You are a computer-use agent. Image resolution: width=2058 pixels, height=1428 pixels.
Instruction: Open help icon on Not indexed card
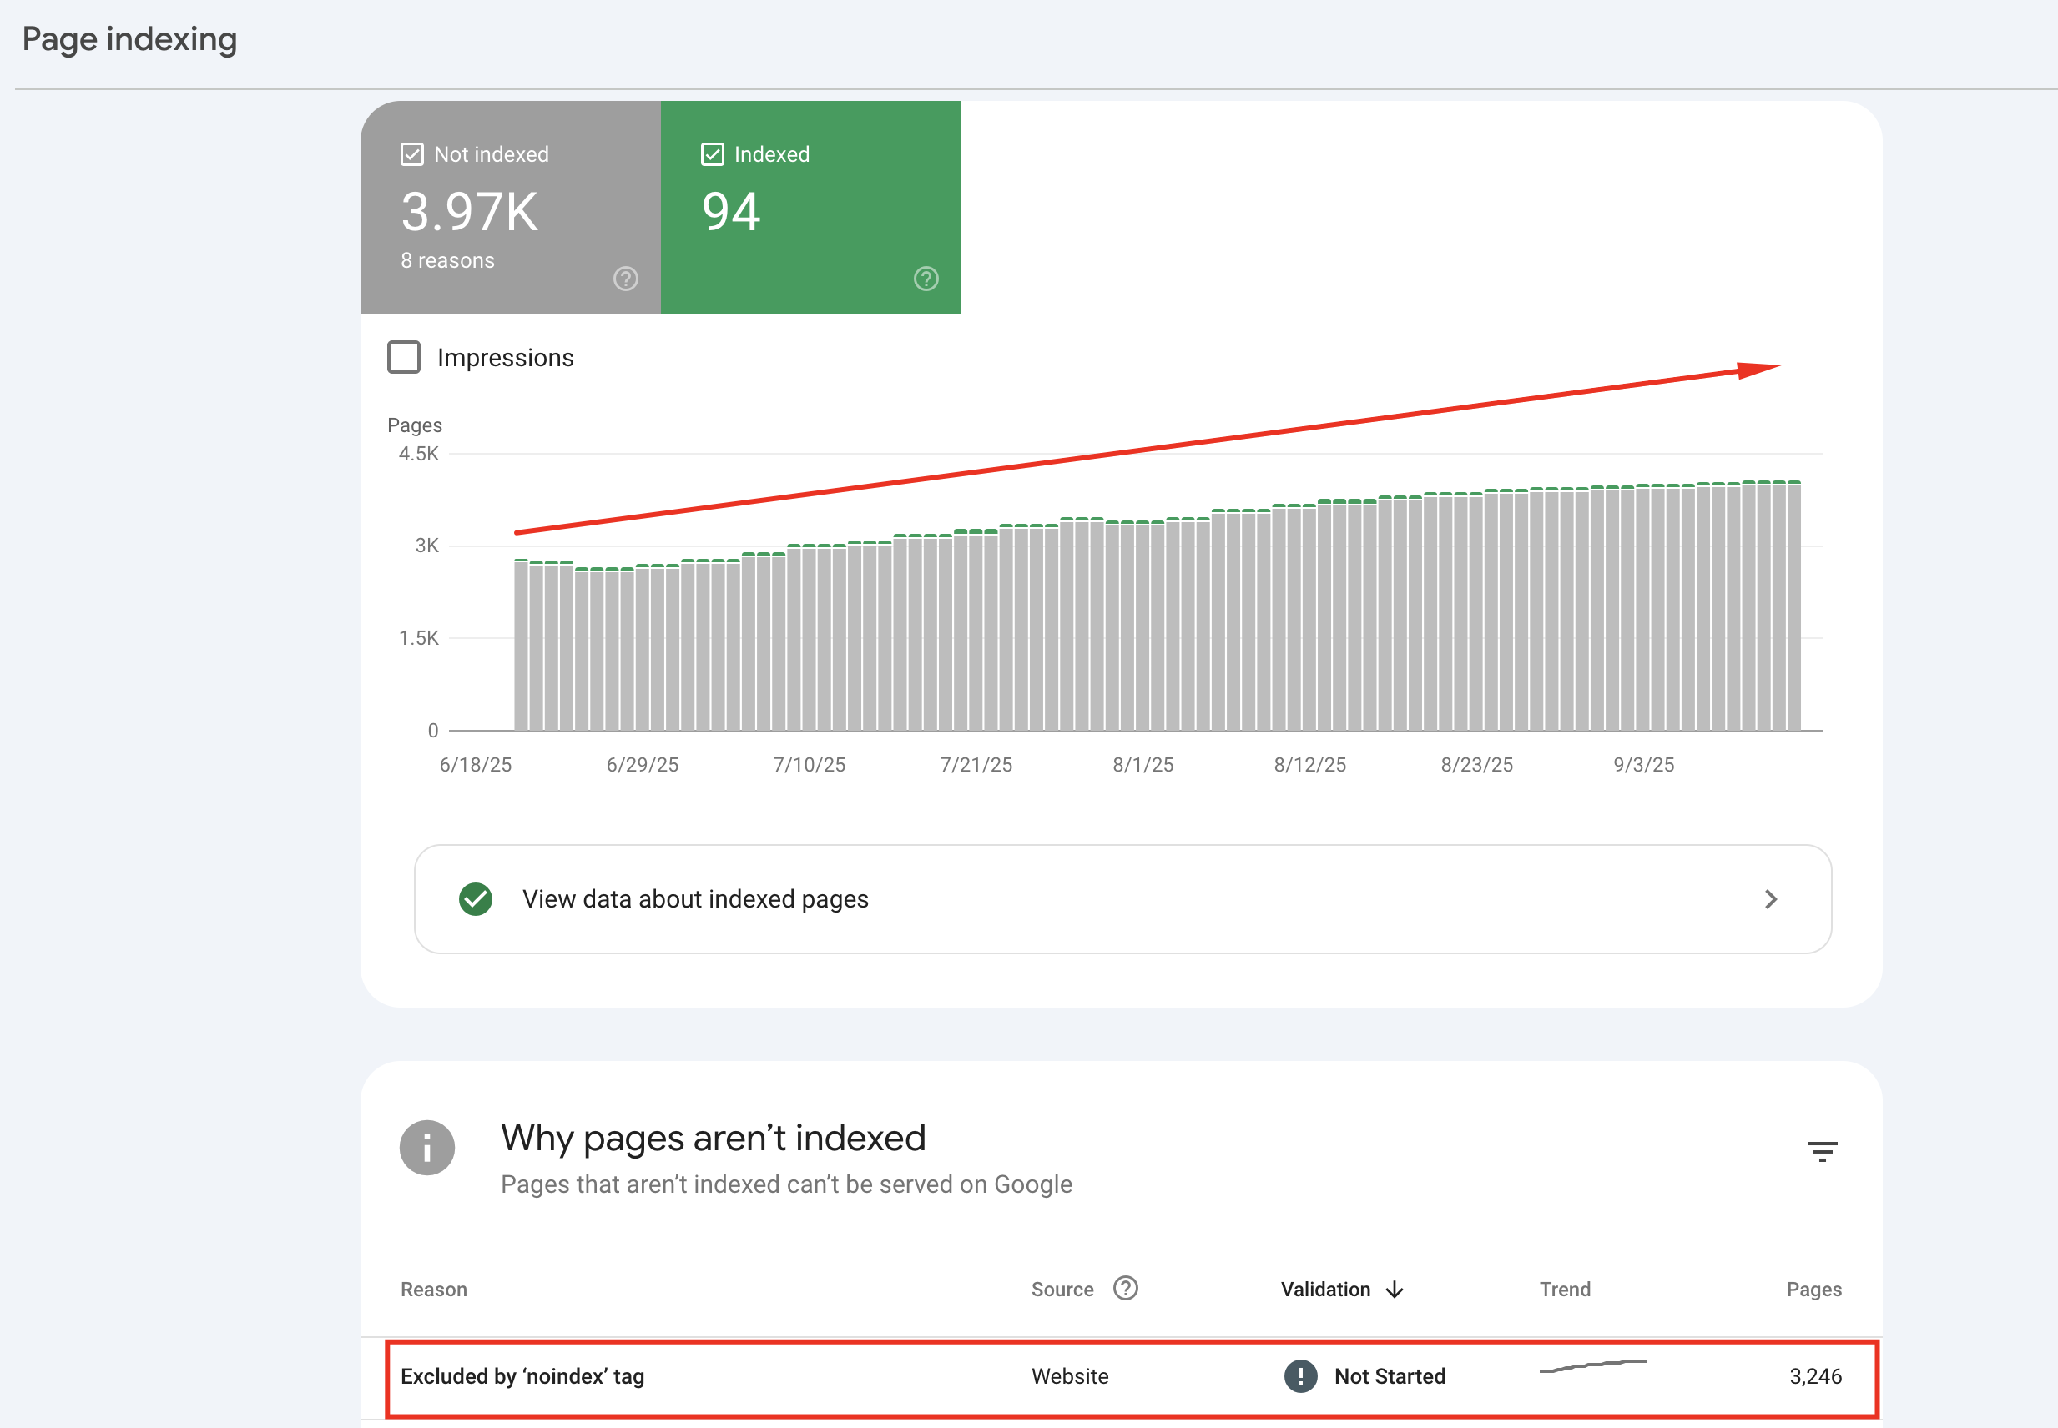point(626,279)
